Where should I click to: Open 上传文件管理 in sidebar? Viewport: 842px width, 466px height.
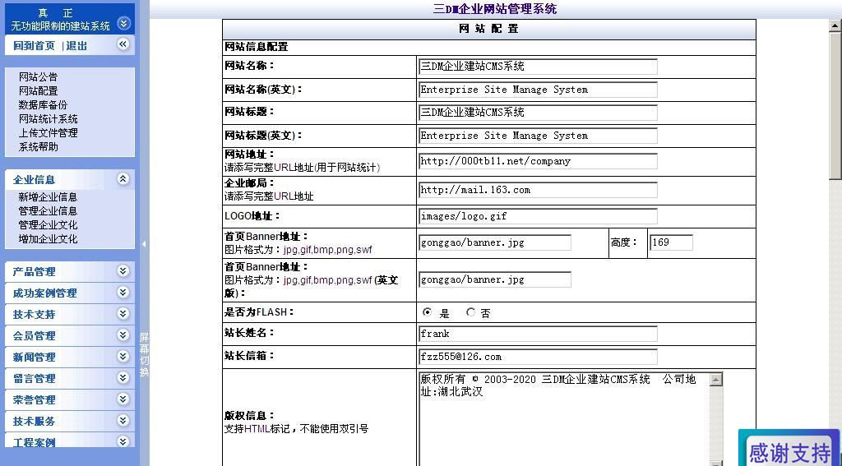click(49, 132)
